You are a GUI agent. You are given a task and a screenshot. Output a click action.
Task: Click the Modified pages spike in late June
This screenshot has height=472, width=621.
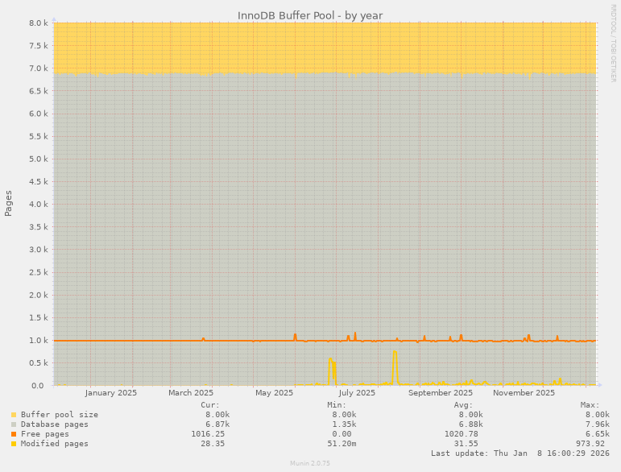tap(332, 371)
